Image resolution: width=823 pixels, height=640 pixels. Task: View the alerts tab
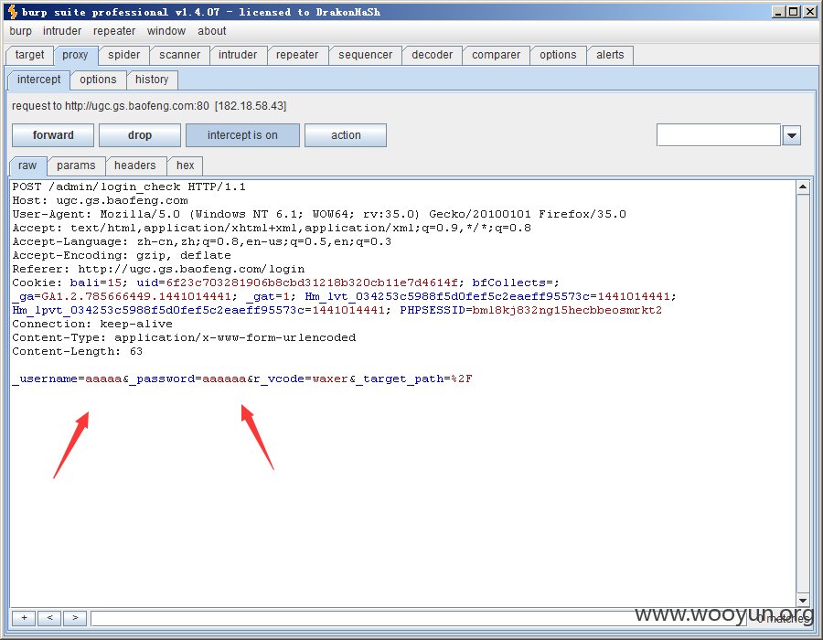(x=610, y=55)
